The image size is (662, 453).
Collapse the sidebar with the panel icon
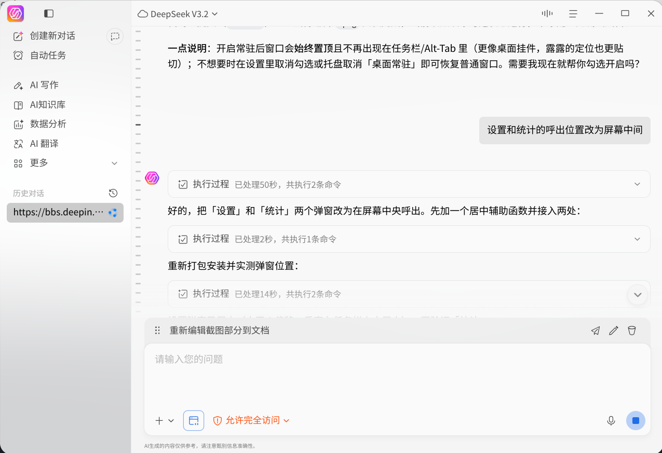tap(49, 13)
